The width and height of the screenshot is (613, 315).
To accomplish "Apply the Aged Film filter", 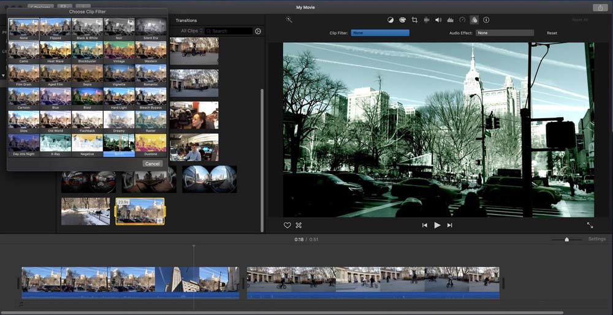I will (x=56, y=75).
